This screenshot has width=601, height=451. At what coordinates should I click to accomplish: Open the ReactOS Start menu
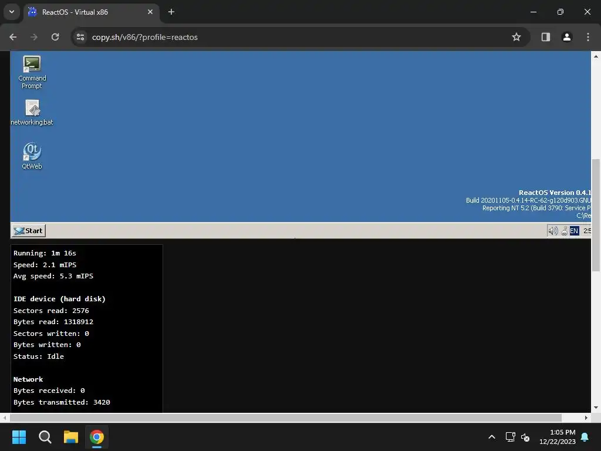pyautogui.click(x=29, y=230)
